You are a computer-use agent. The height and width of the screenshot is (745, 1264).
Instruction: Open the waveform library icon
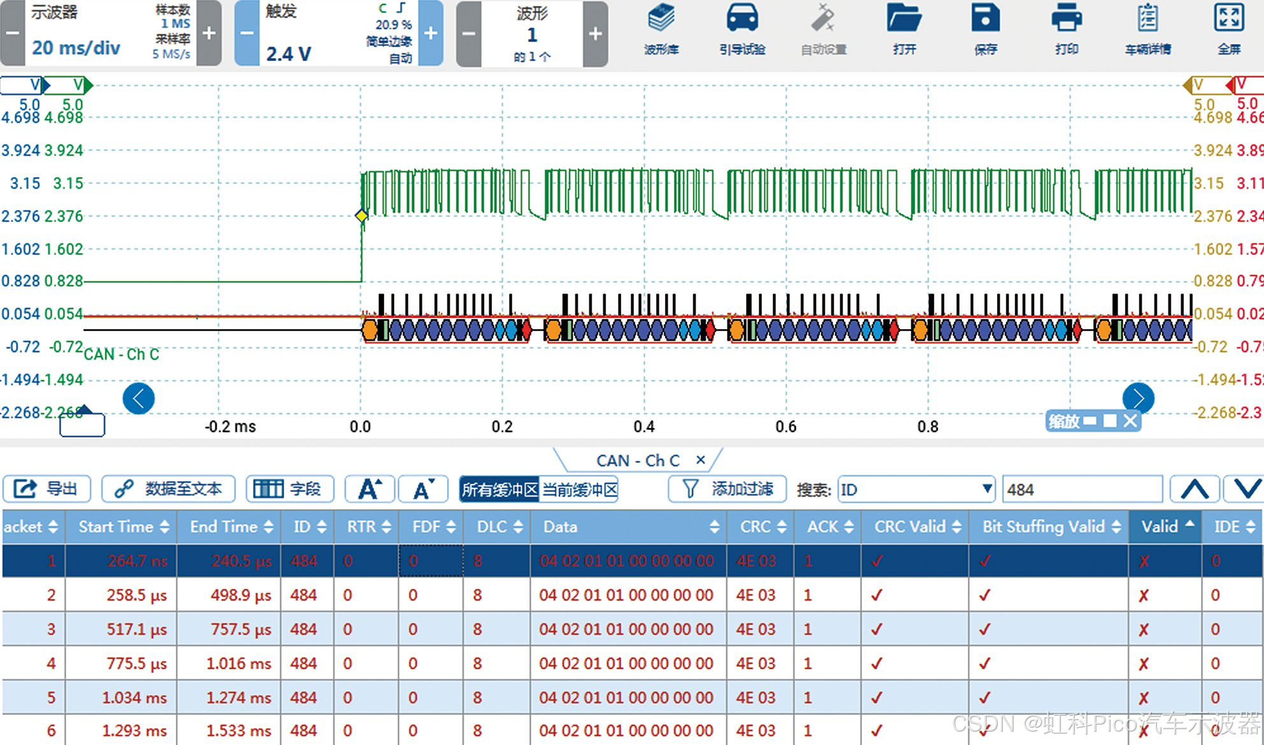pyautogui.click(x=661, y=19)
